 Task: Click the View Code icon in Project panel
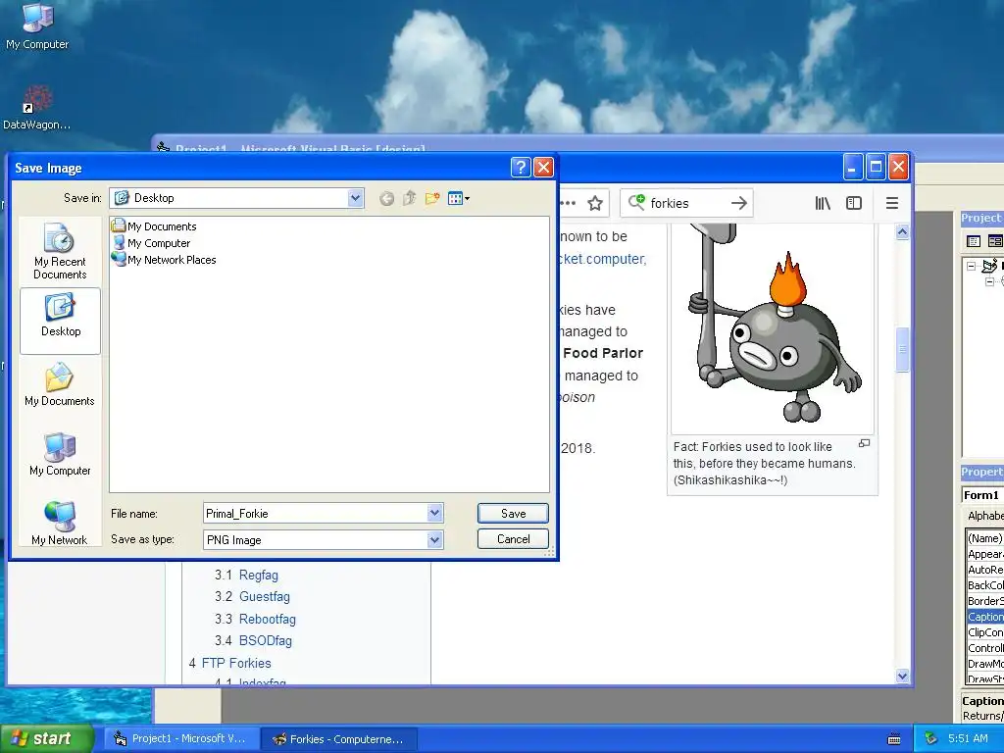click(974, 241)
